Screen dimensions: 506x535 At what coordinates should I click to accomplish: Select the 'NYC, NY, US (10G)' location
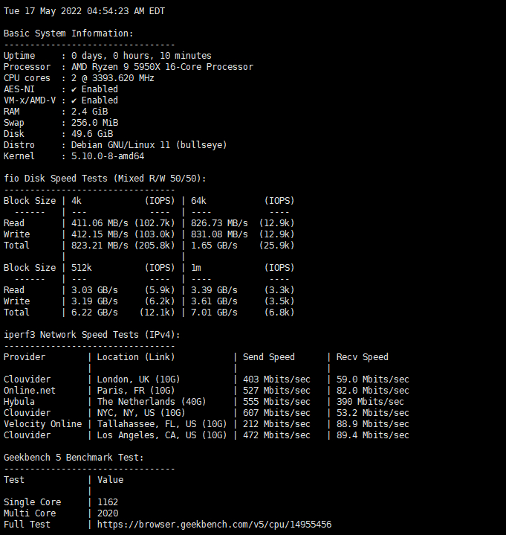click(141, 413)
